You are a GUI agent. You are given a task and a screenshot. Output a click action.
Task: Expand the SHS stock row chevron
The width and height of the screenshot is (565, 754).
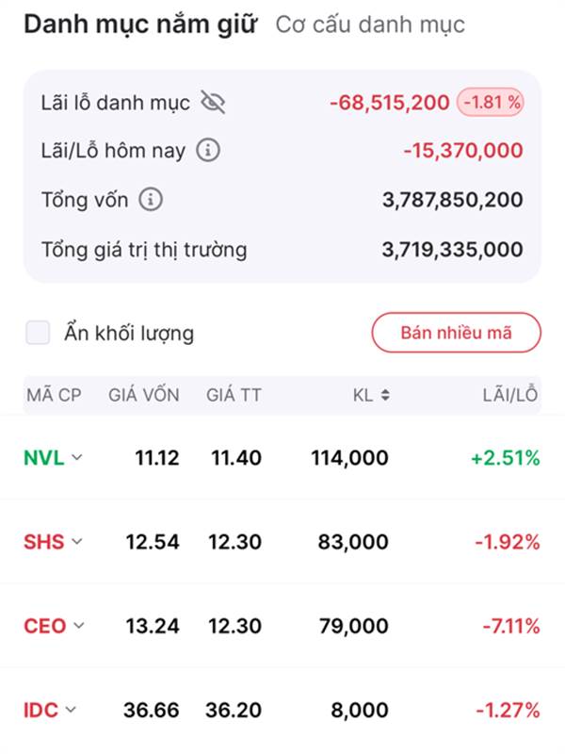(77, 542)
